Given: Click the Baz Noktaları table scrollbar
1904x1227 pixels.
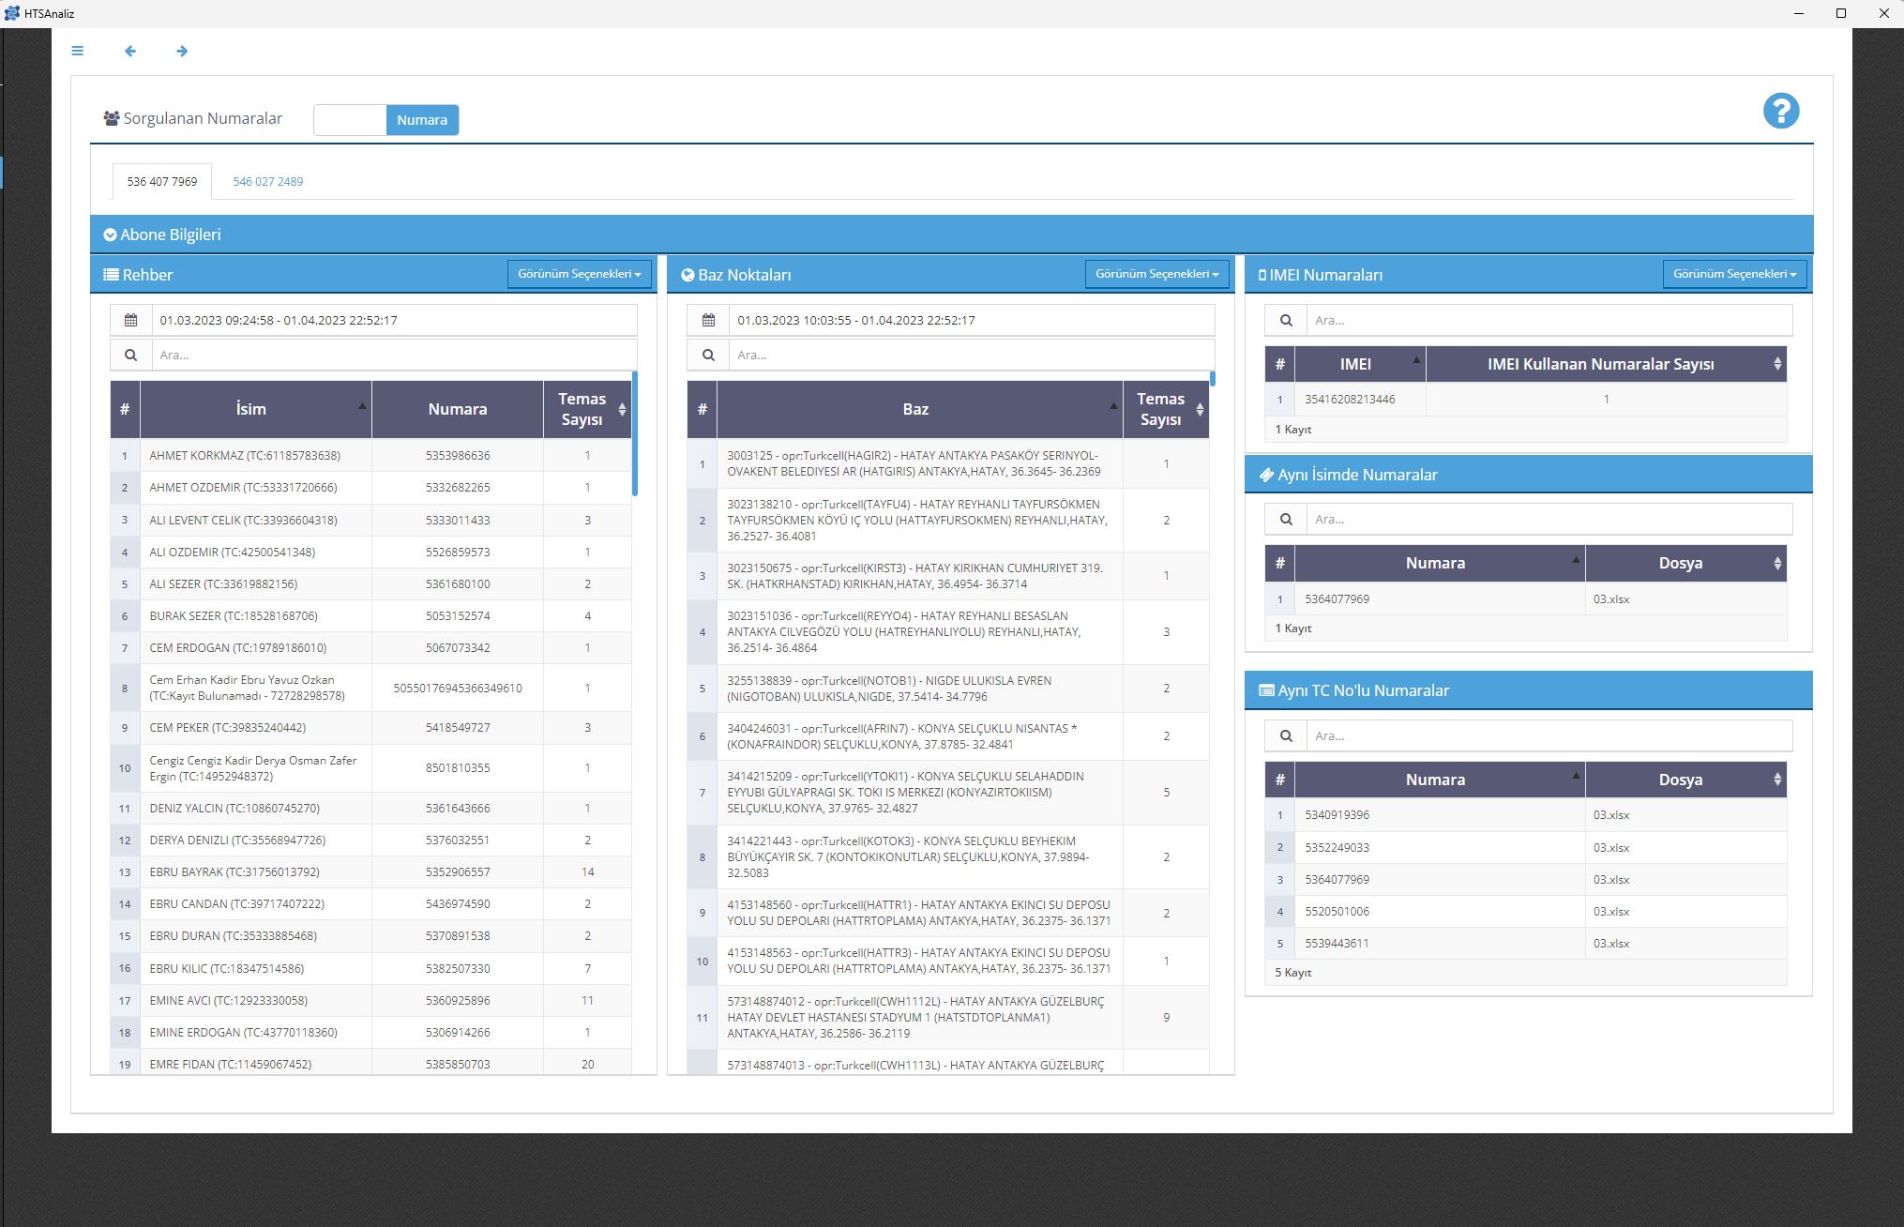Looking at the screenshot, I should [1213, 379].
